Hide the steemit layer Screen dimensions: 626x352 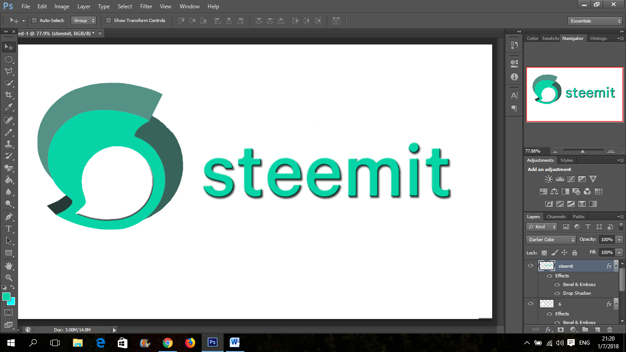click(531, 265)
